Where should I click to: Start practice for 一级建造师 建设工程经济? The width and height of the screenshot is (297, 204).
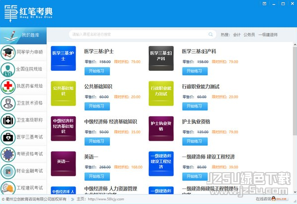195,177
